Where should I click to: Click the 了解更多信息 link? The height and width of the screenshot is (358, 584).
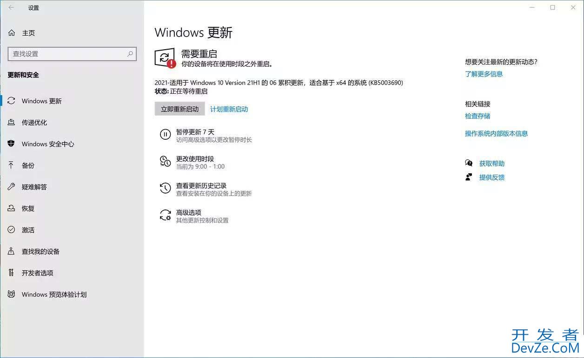tap(484, 74)
